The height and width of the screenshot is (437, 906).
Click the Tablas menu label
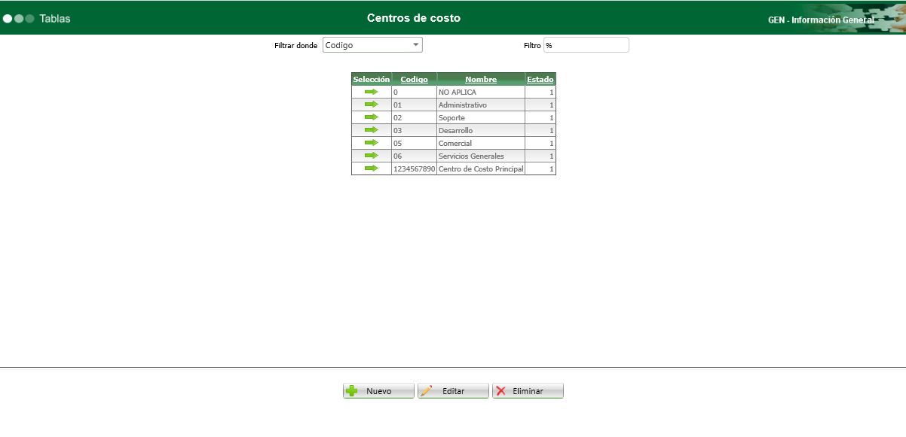point(54,18)
